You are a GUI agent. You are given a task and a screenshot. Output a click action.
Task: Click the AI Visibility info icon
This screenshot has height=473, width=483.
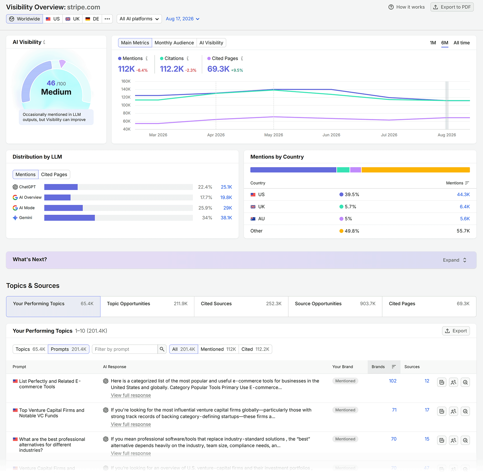[x=44, y=42]
